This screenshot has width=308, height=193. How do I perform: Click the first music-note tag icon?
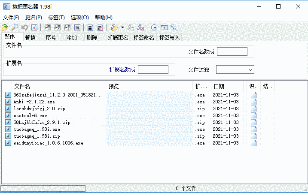[x=47, y=27]
